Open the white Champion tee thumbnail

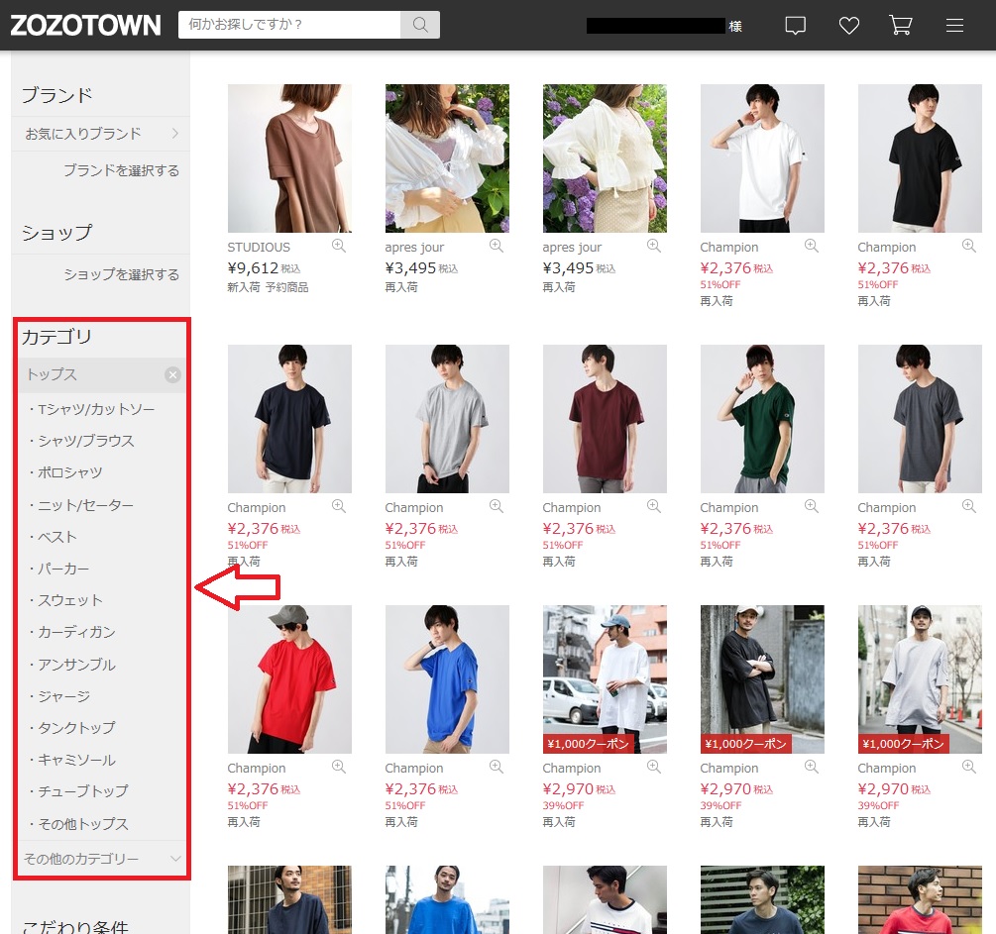761,158
